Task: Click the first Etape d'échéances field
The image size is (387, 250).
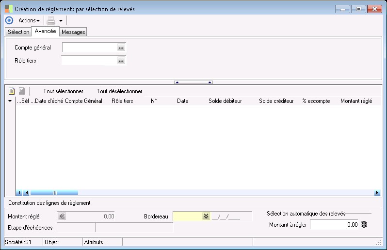Action: (76, 227)
